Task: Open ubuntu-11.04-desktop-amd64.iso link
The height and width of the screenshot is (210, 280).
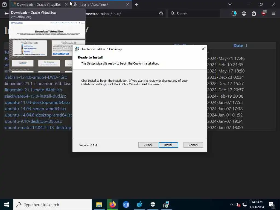Action: pyautogui.click(x=37, y=102)
